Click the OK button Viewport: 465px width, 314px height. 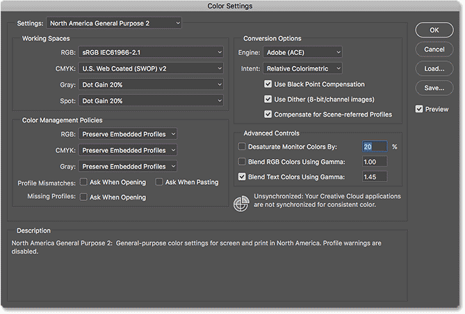pyautogui.click(x=434, y=30)
